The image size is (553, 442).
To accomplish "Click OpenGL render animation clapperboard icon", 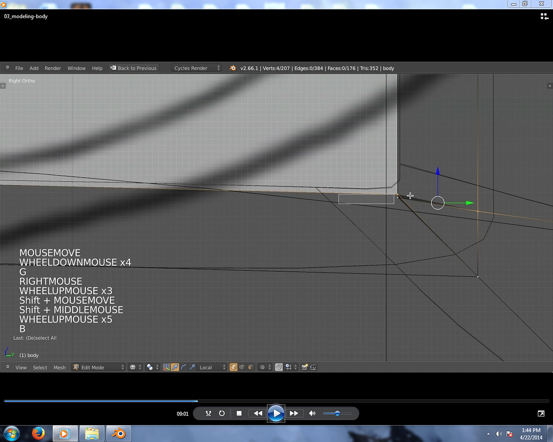I will 313,367.
